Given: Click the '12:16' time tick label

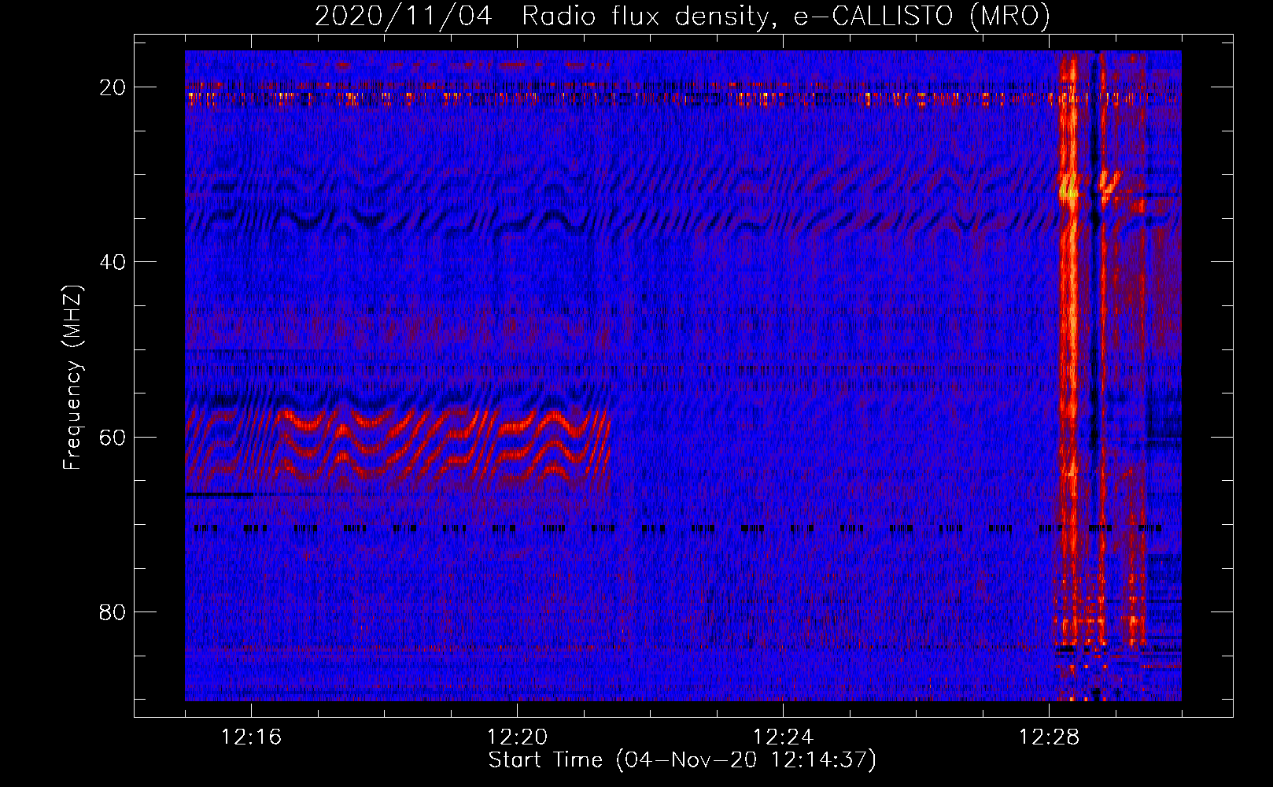Looking at the screenshot, I should pyautogui.click(x=252, y=737).
